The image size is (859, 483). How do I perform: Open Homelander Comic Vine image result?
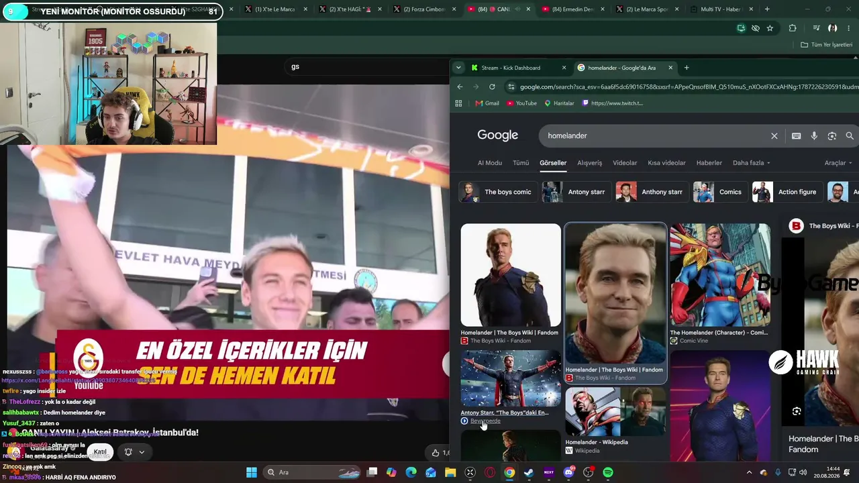click(x=720, y=284)
